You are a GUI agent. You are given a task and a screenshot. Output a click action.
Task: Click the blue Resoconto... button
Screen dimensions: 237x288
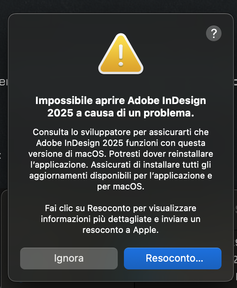(x=172, y=258)
